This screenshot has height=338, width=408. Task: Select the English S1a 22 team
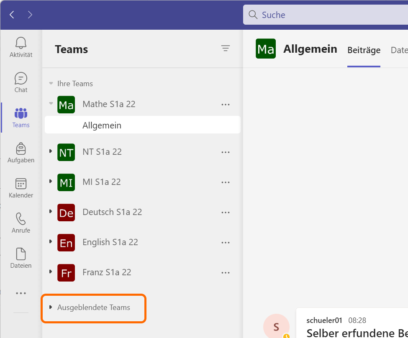[110, 242]
